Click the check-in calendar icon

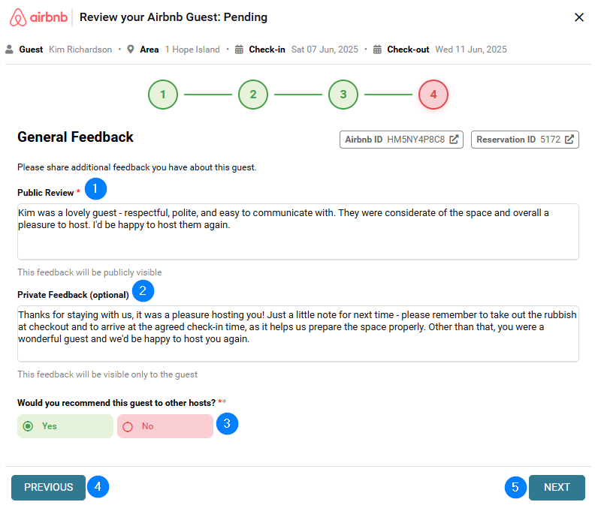click(240, 50)
